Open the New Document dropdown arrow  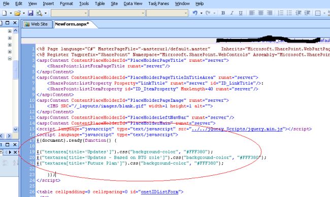[x=11, y=13]
